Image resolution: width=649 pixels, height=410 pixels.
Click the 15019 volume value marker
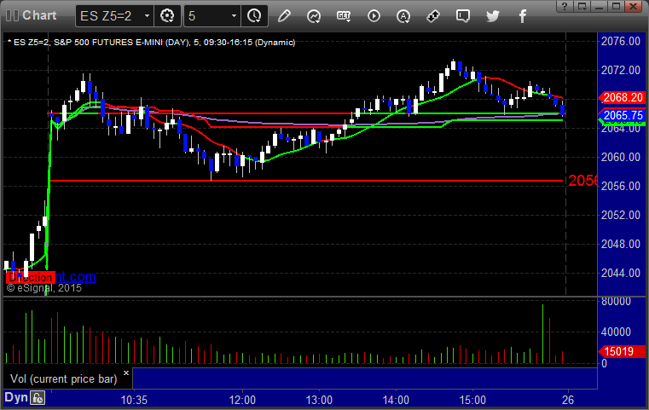pyautogui.click(x=622, y=352)
